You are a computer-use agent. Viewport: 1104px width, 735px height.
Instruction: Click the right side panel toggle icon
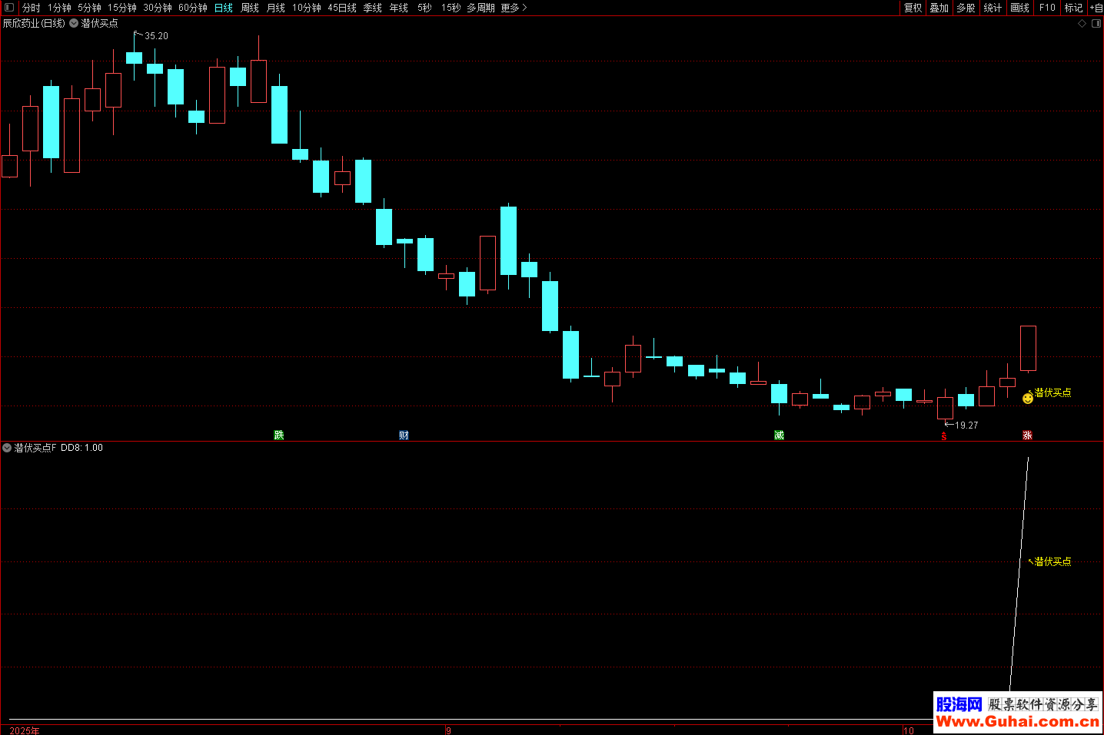(1096, 24)
